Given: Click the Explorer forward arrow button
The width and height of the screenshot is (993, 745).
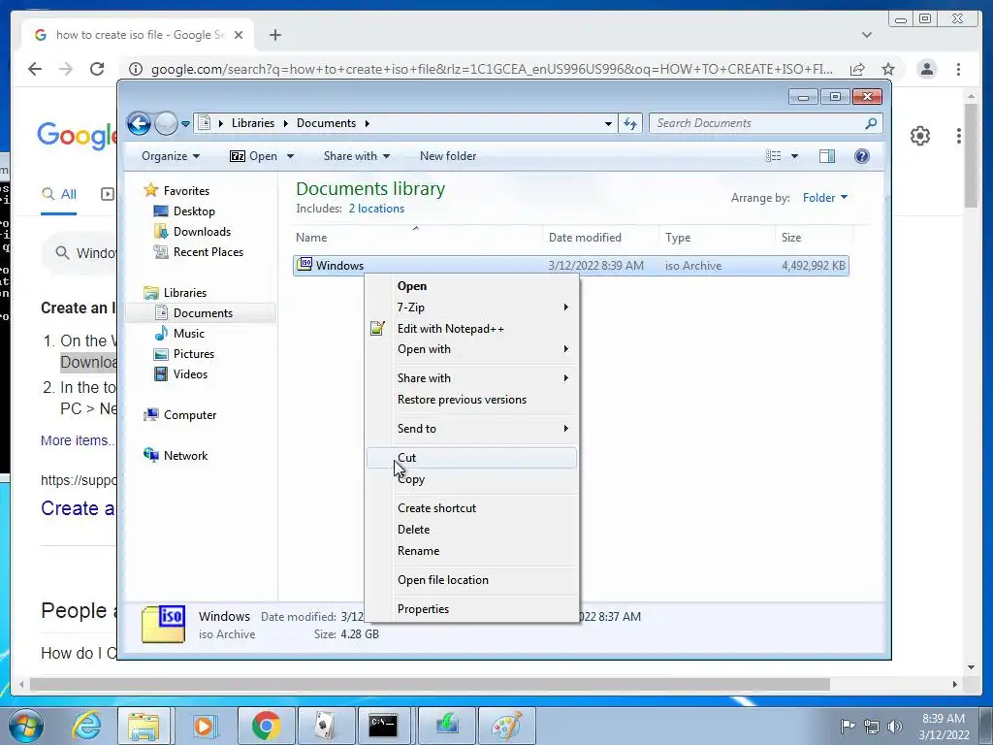Looking at the screenshot, I should click(x=166, y=123).
